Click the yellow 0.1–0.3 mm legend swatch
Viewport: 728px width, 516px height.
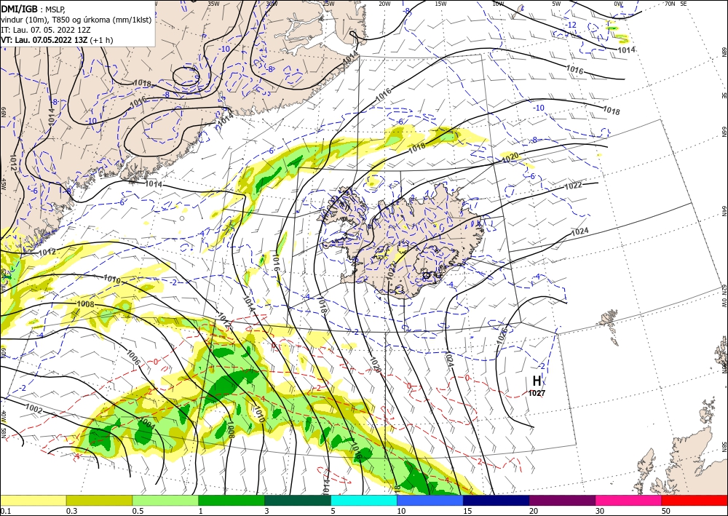click(33, 500)
